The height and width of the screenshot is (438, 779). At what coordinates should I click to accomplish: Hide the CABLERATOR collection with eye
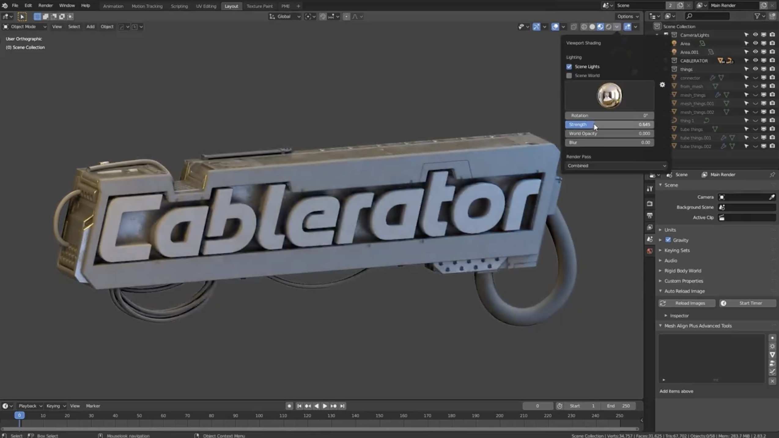pos(755,61)
